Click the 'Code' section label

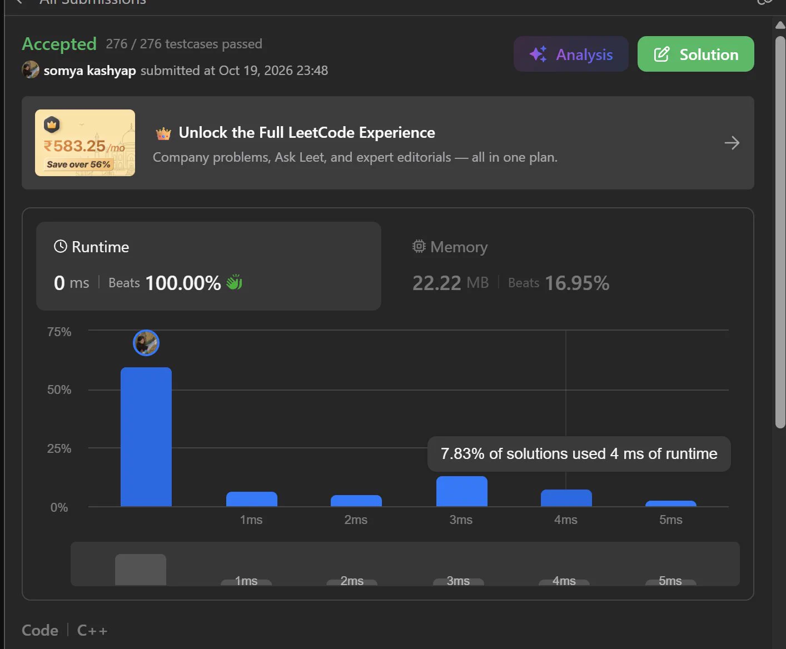tap(40, 630)
